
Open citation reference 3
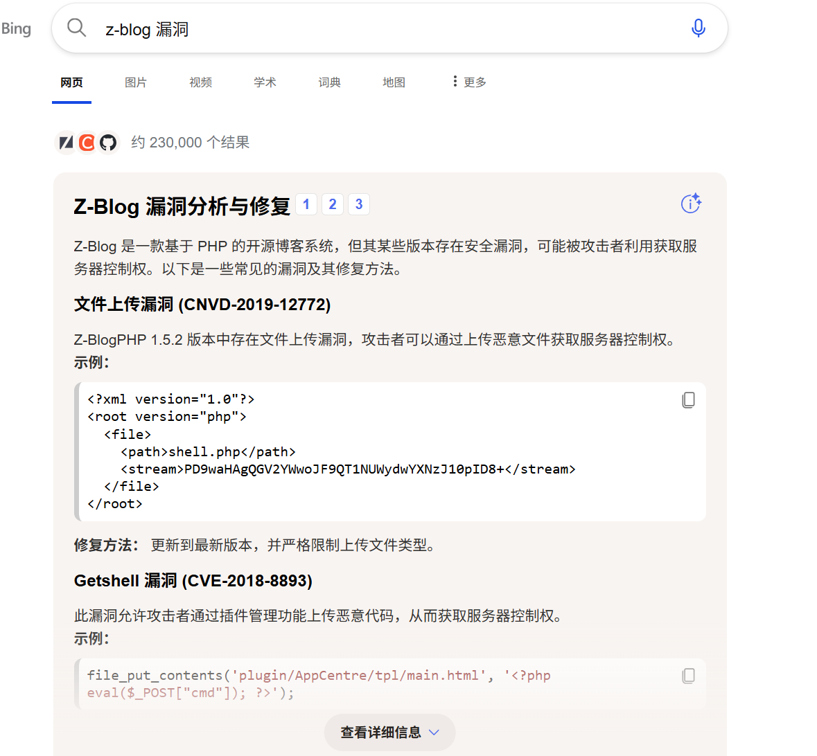(x=359, y=204)
